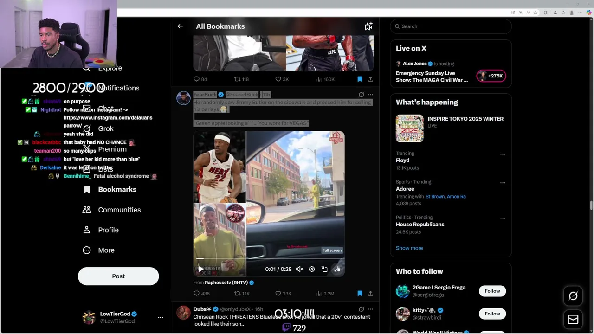
Task: Open House Republicans trending topic
Action: tap(420, 225)
